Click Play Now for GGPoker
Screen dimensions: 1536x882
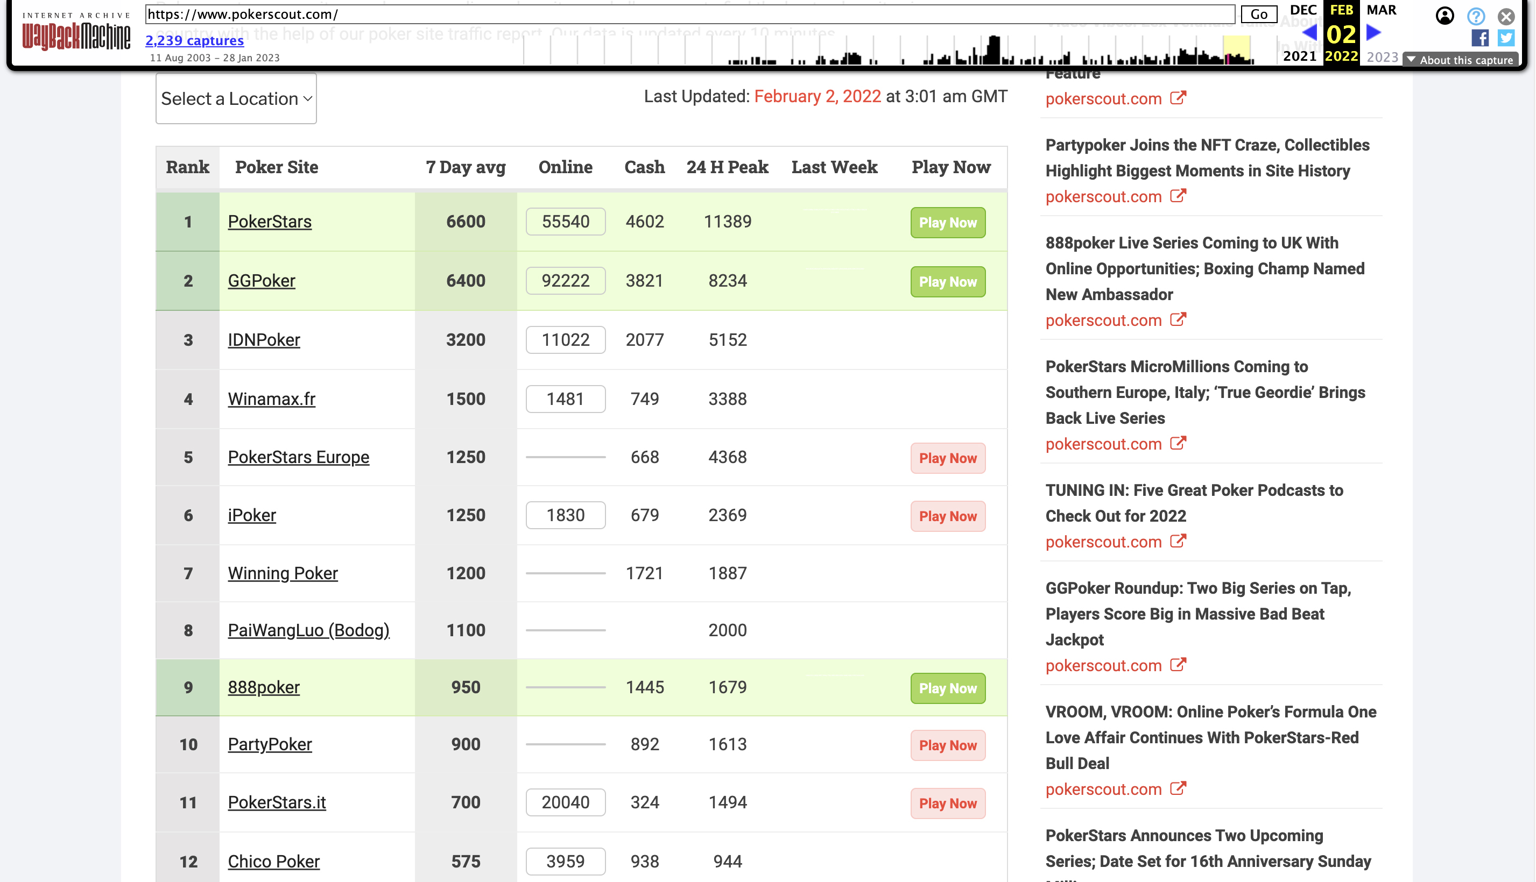point(947,282)
